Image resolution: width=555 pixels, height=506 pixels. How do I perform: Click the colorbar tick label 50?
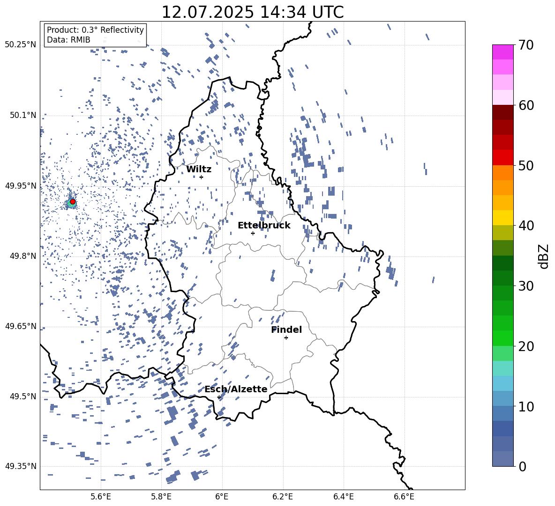pyautogui.click(x=526, y=165)
